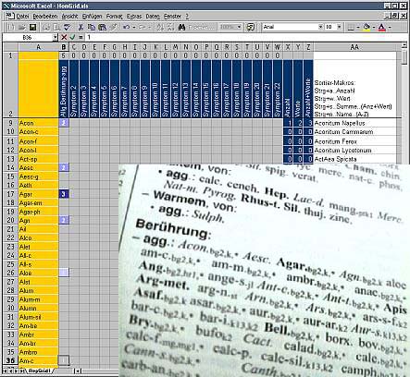Activate the Format Painter brush icon
This screenshot has height=377, width=410.
tap(113, 27)
